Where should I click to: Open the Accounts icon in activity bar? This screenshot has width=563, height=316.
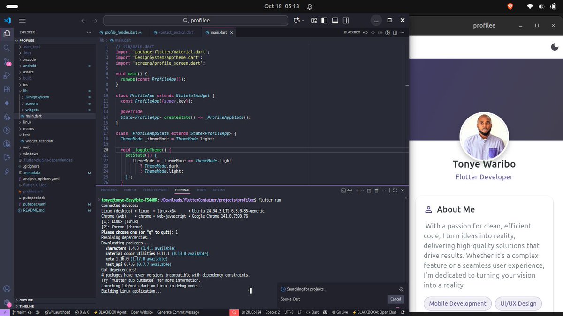[7, 289]
